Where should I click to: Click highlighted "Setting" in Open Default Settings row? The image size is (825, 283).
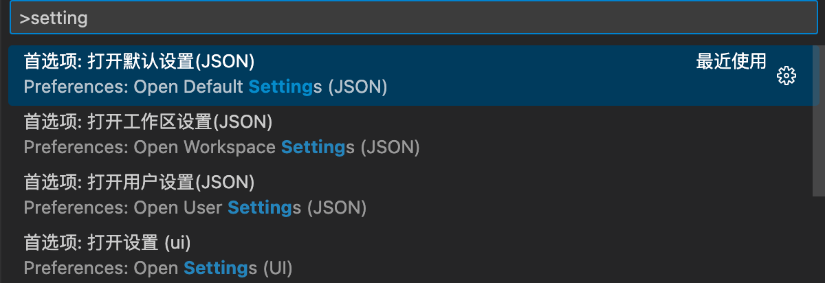click(280, 87)
